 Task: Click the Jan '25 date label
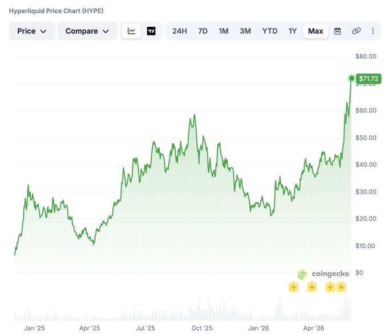point(34,328)
